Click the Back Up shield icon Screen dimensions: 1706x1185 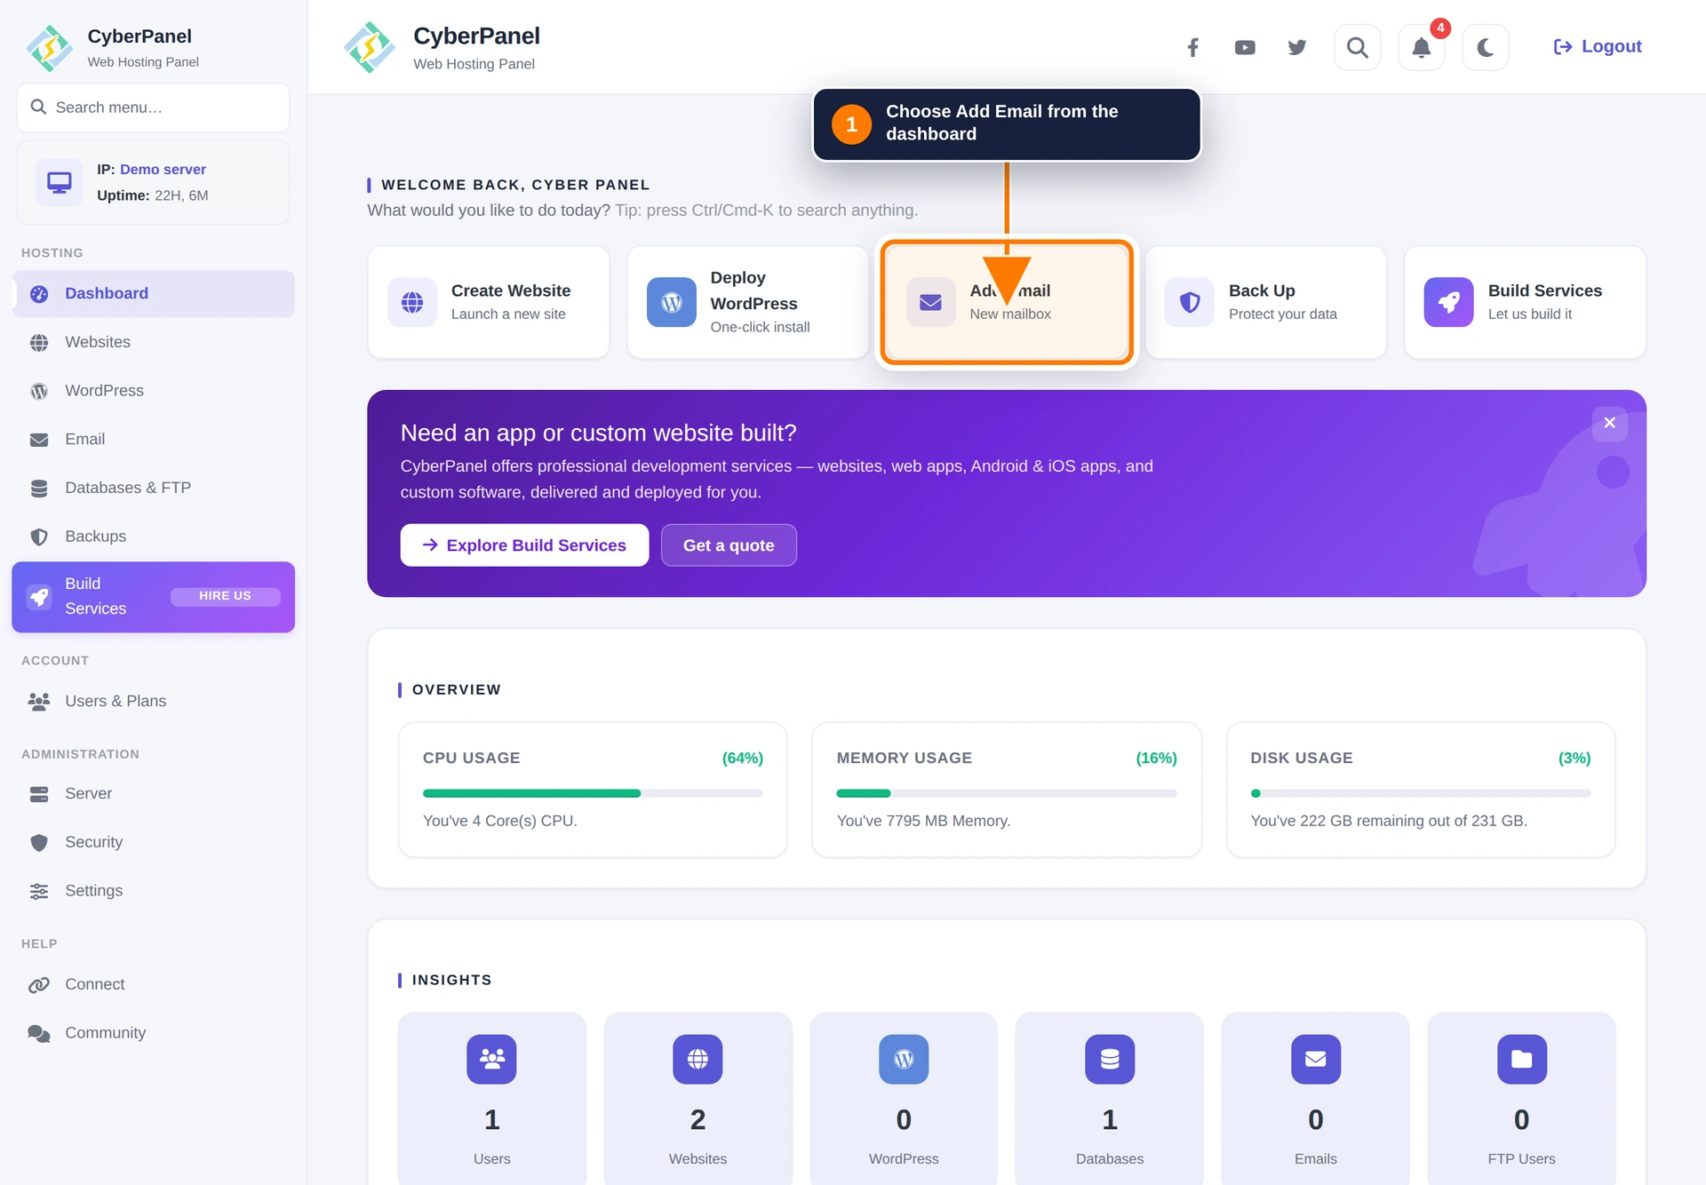tap(1190, 302)
